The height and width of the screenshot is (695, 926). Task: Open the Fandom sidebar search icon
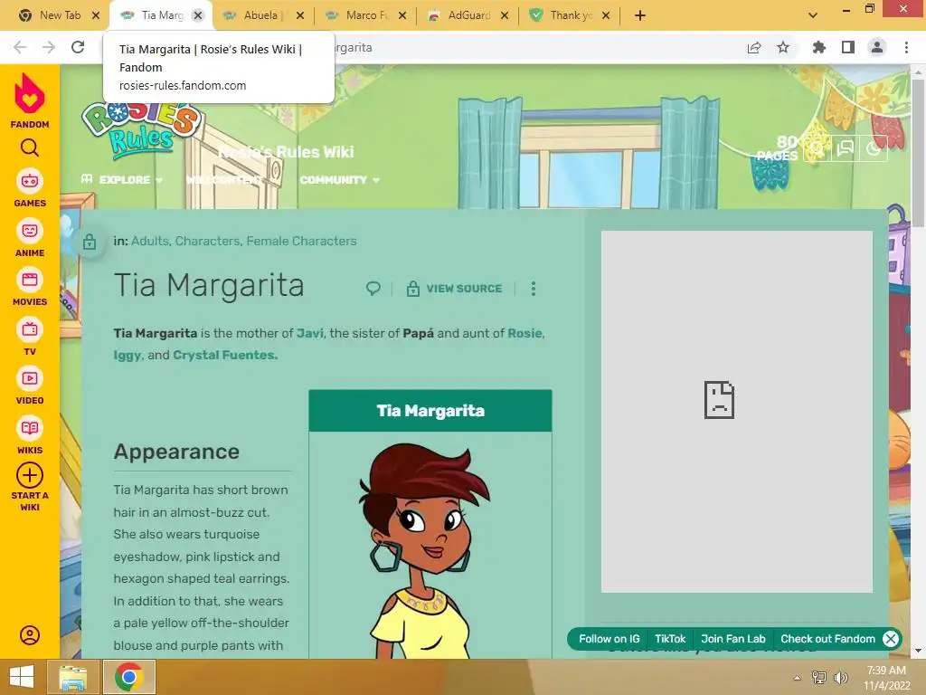(30, 148)
